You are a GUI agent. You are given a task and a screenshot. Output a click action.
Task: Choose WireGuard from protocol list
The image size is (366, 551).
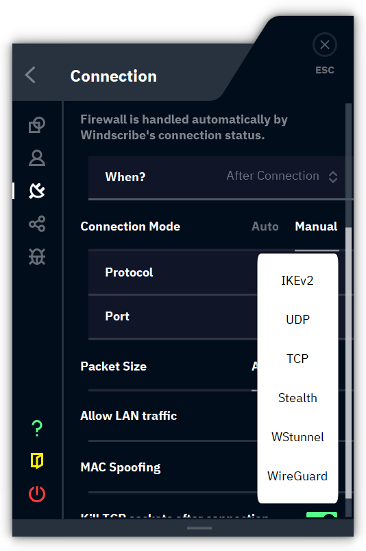[297, 476]
